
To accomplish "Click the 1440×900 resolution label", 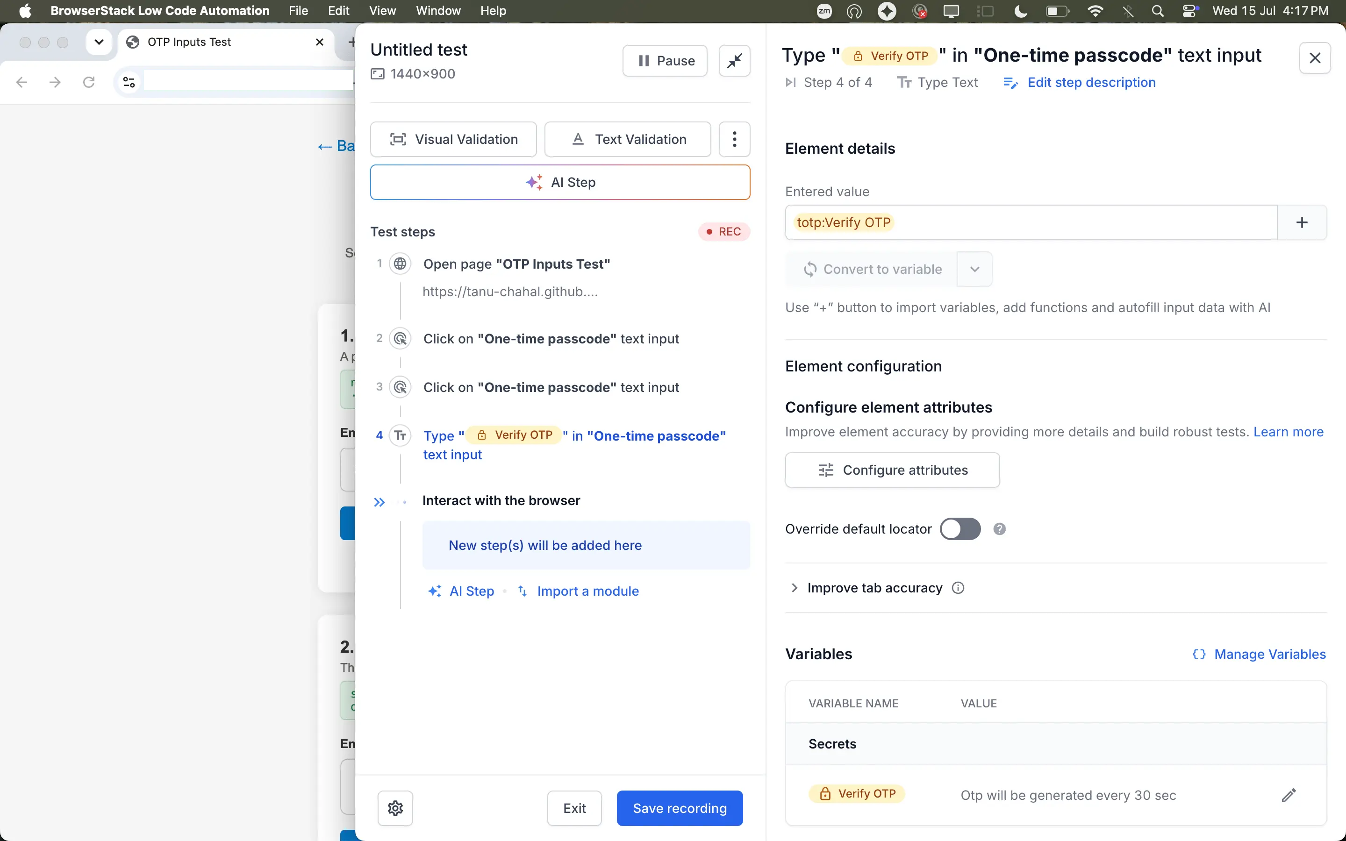I will tap(413, 74).
